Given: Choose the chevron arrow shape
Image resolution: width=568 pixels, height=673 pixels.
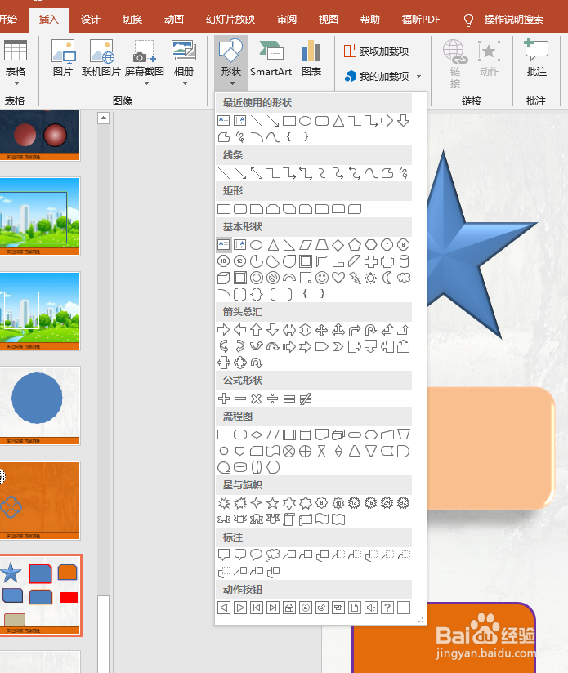Looking at the screenshot, I should (338, 346).
